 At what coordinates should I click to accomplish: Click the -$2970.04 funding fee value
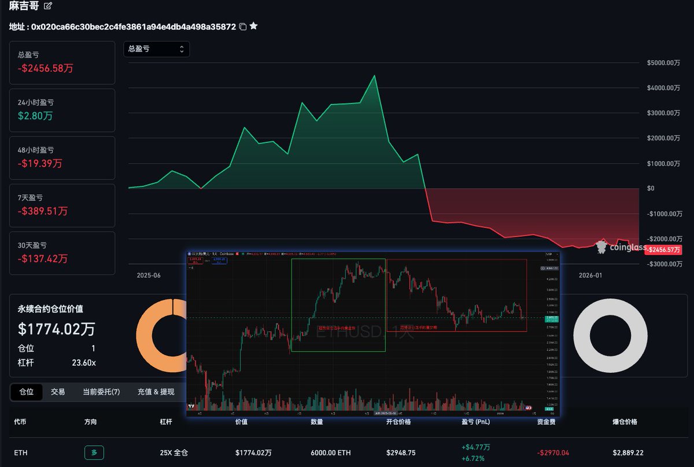coord(553,453)
